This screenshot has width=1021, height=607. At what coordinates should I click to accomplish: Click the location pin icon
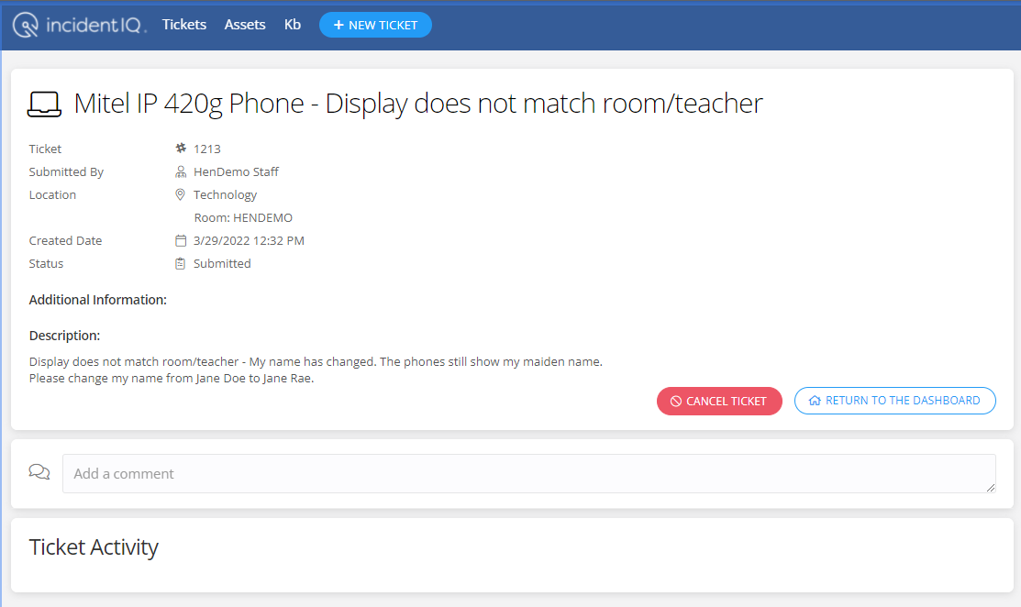point(181,194)
